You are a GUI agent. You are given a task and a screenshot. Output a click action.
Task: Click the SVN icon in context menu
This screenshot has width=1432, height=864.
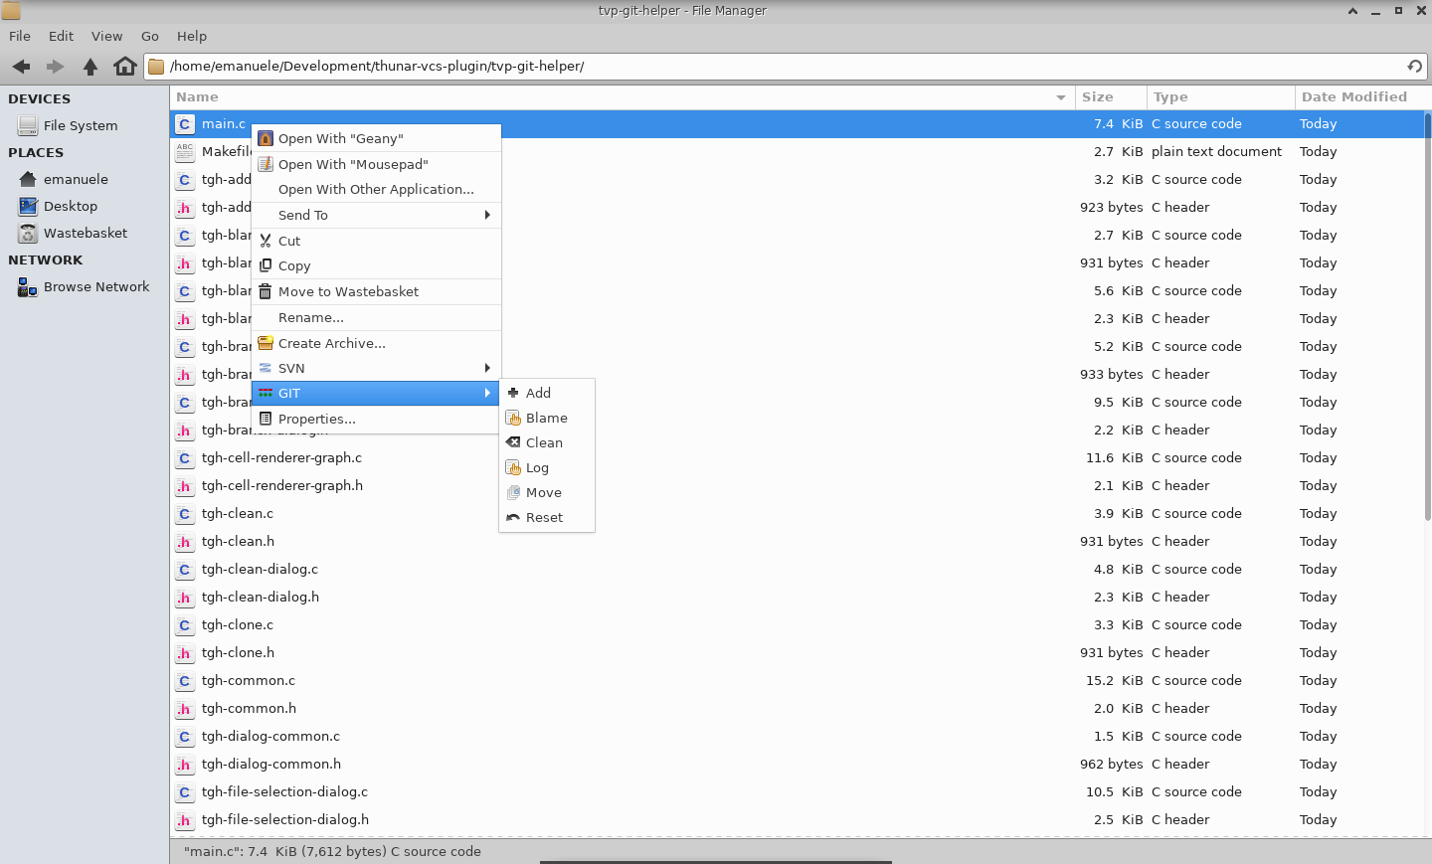[266, 368]
